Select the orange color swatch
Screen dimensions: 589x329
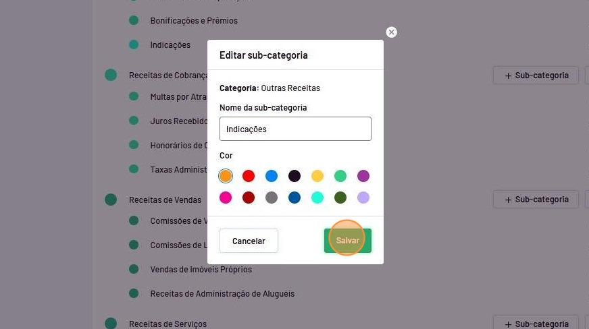[x=226, y=176]
